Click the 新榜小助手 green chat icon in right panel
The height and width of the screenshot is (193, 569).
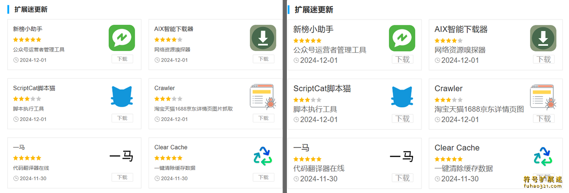point(402,38)
